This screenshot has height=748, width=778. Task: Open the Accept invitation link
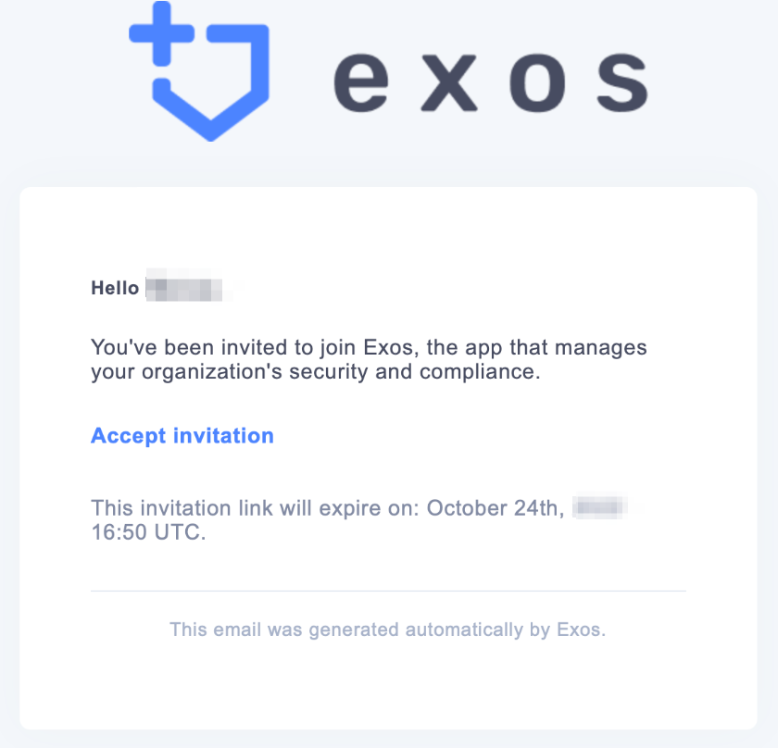182,436
